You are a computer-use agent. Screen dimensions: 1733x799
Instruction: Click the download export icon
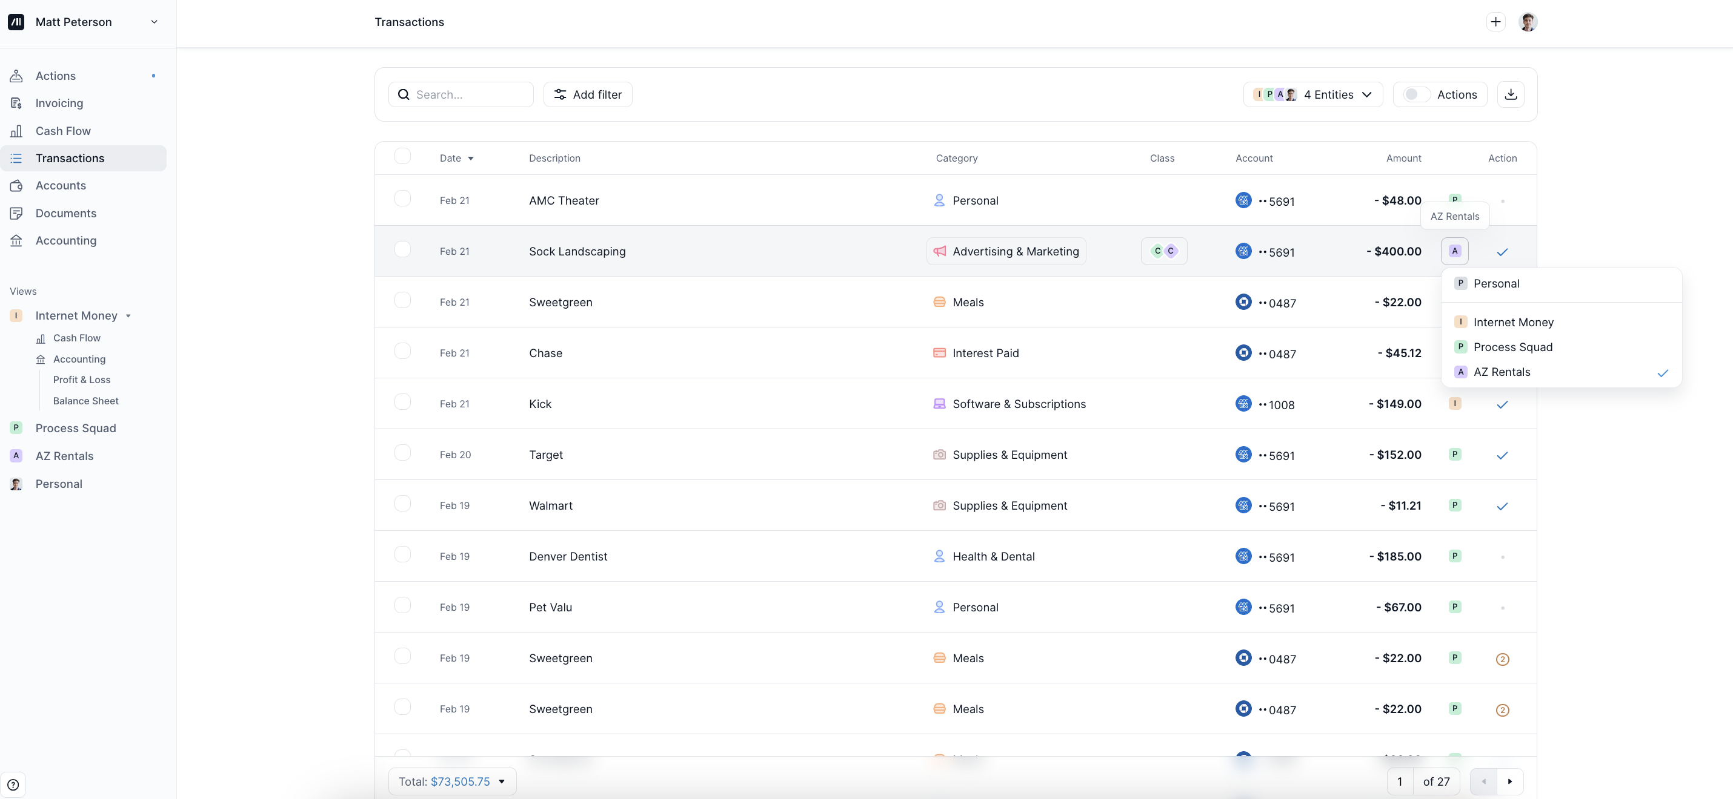coord(1511,95)
